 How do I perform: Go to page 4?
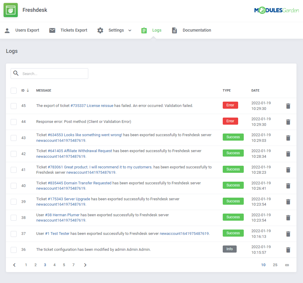54,265
